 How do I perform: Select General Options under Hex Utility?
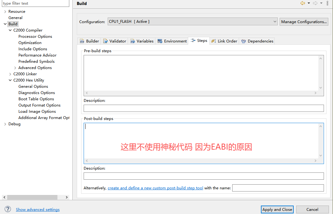33,87
